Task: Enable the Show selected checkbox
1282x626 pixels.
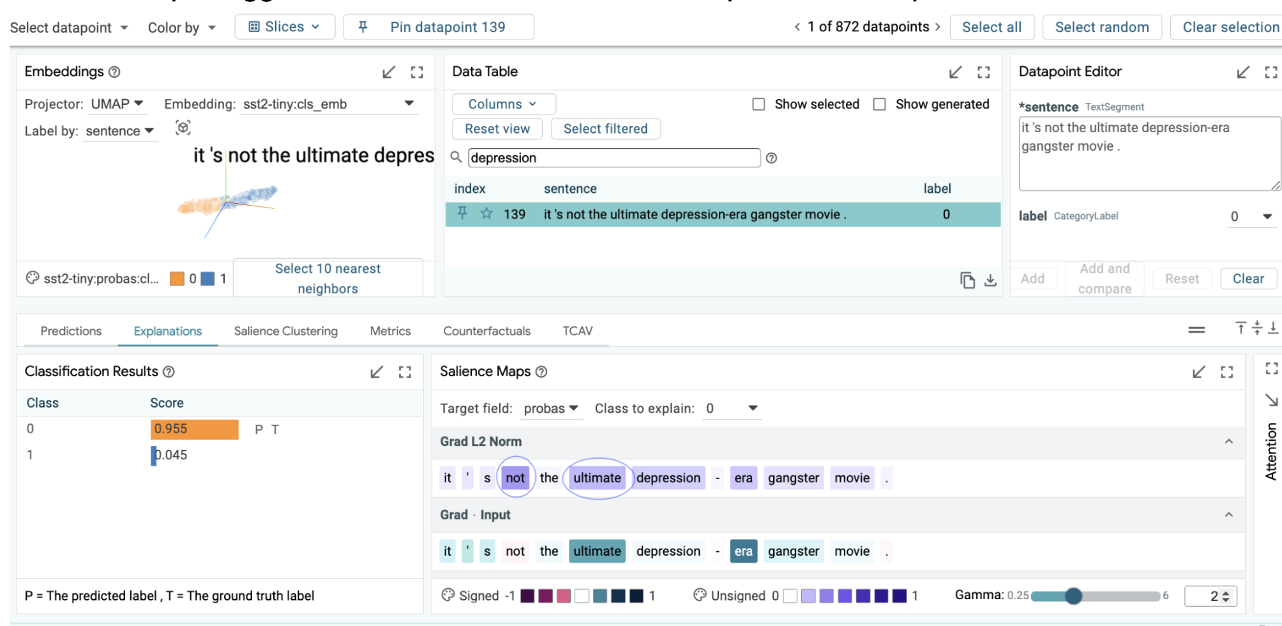Action: point(758,104)
